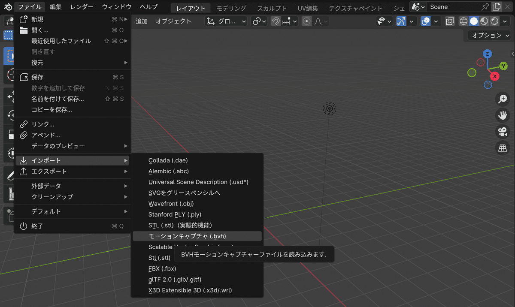Toggle viewport gizmos display
The width and height of the screenshot is (515, 307).
401,21
